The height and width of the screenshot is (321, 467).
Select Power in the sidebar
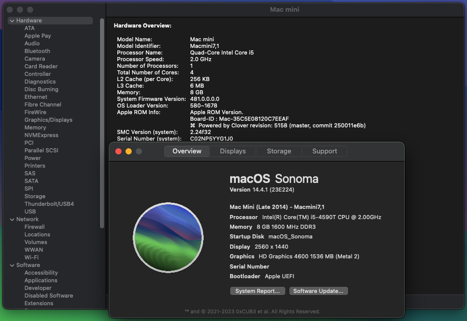point(33,158)
